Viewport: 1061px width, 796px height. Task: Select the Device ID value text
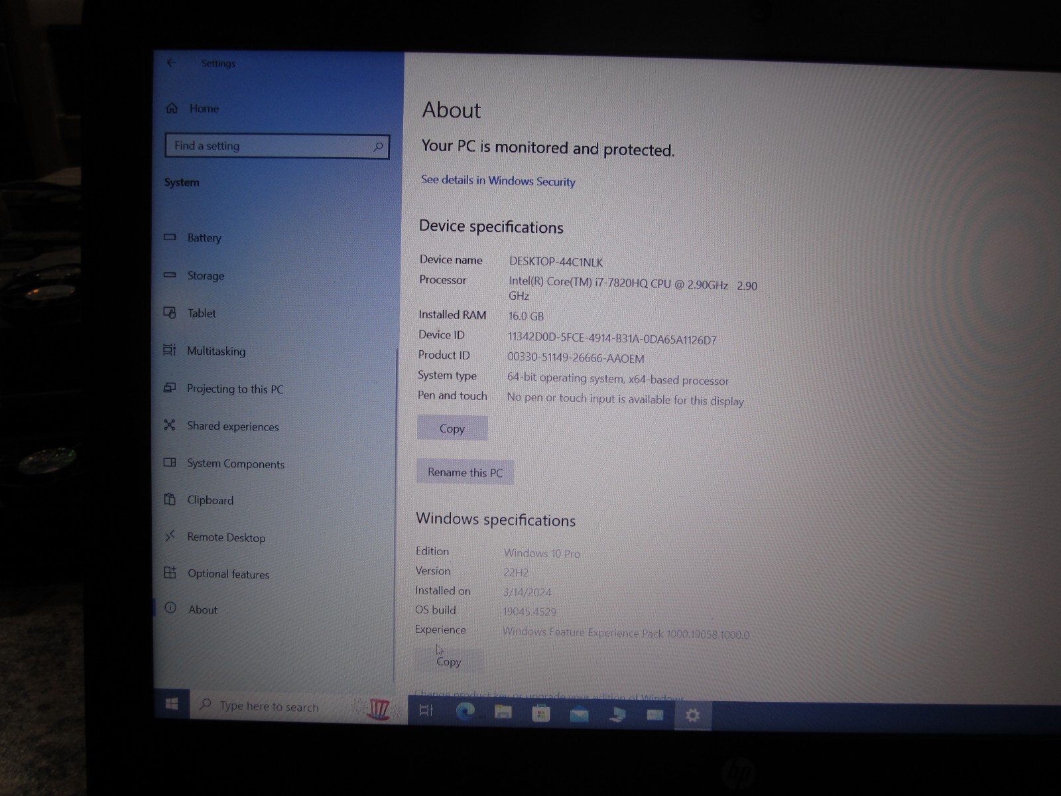[x=612, y=339]
